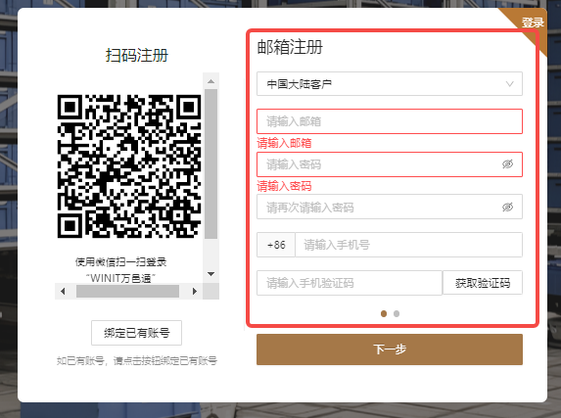Open the 中国大陆客户 customer type dropdown

pyautogui.click(x=390, y=84)
